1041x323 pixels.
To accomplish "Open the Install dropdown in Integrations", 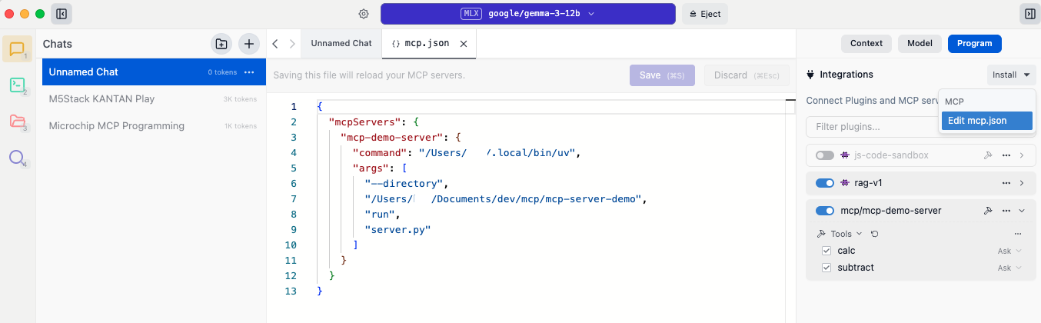I will 1011,75.
